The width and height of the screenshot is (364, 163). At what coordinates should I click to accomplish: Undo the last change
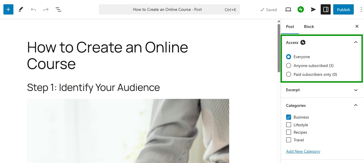click(33, 9)
